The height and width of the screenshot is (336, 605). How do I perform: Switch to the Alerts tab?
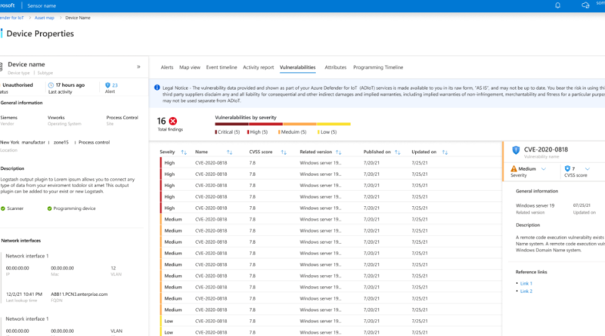[x=167, y=67]
